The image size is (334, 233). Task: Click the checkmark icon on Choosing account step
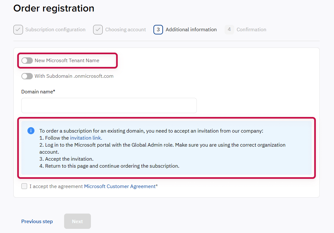pos(98,29)
